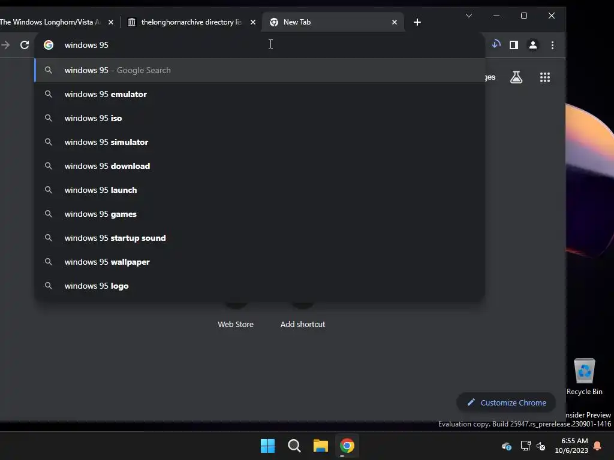Close the New Tab tab
614x460 pixels.
point(395,22)
